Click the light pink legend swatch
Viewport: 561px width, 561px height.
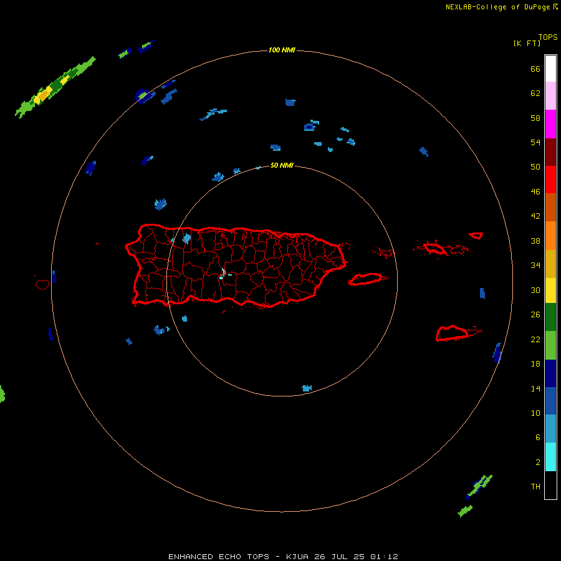tap(550, 95)
